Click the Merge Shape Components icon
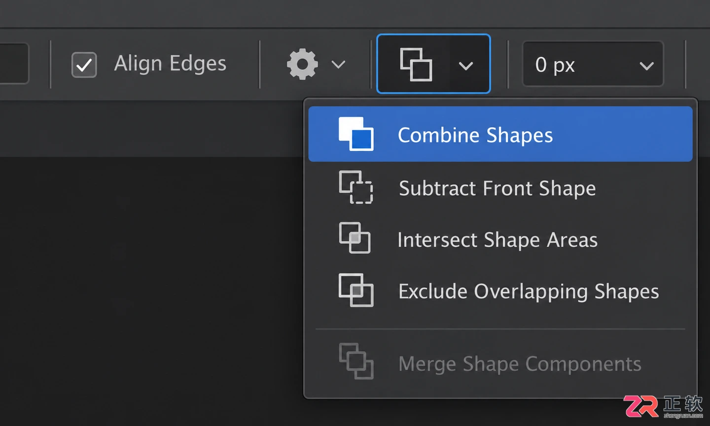The image size is (710, 426). (356, 361)
